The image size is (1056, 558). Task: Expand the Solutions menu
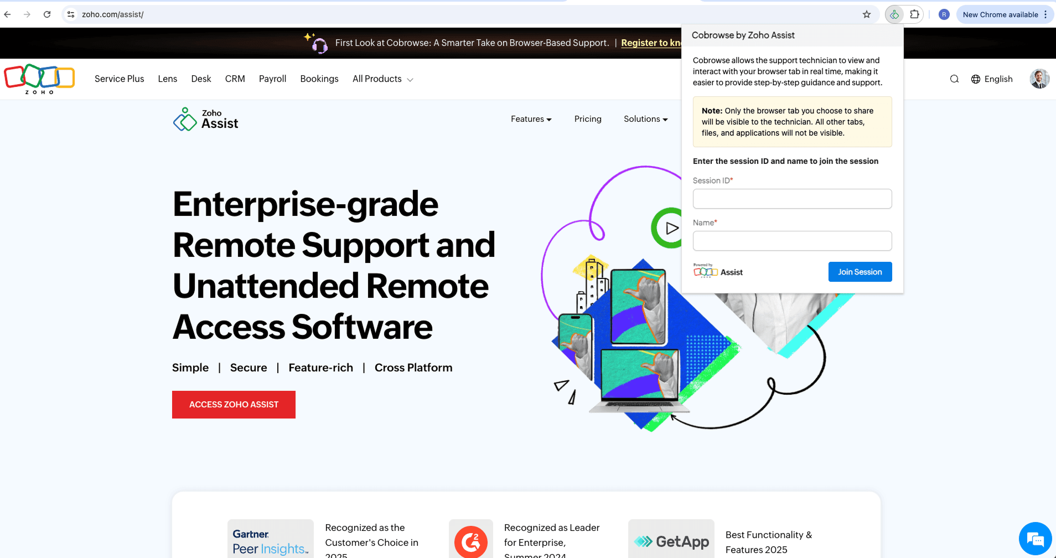(x=646, y=119)
